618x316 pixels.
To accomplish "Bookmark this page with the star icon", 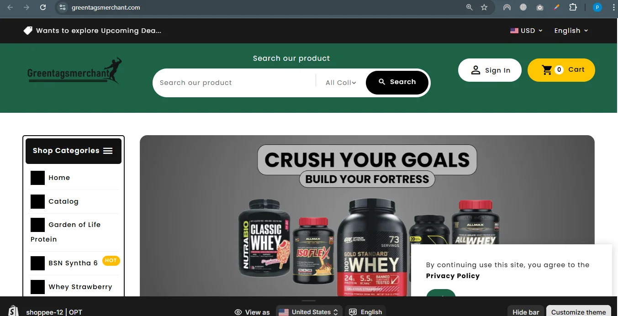I will [484, 7].
